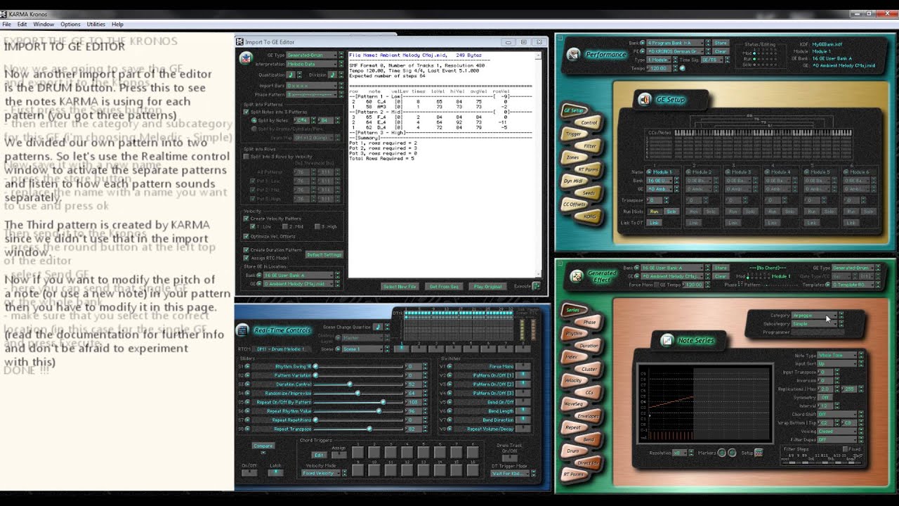Click the round Import To GE Editor icon
The image size is (899, 506).
tap(246, 59)
